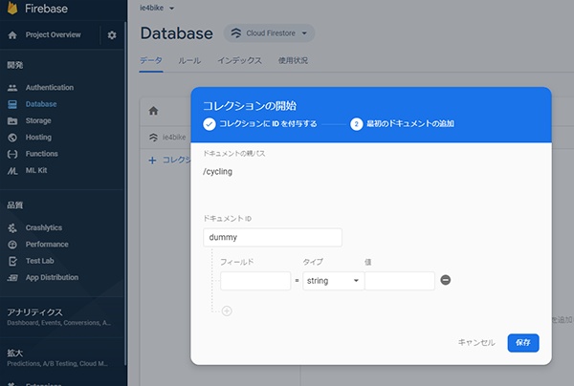Expand the アナリティクス section
This screenshot has height=386, width=574.
click(x=58, y=316)
